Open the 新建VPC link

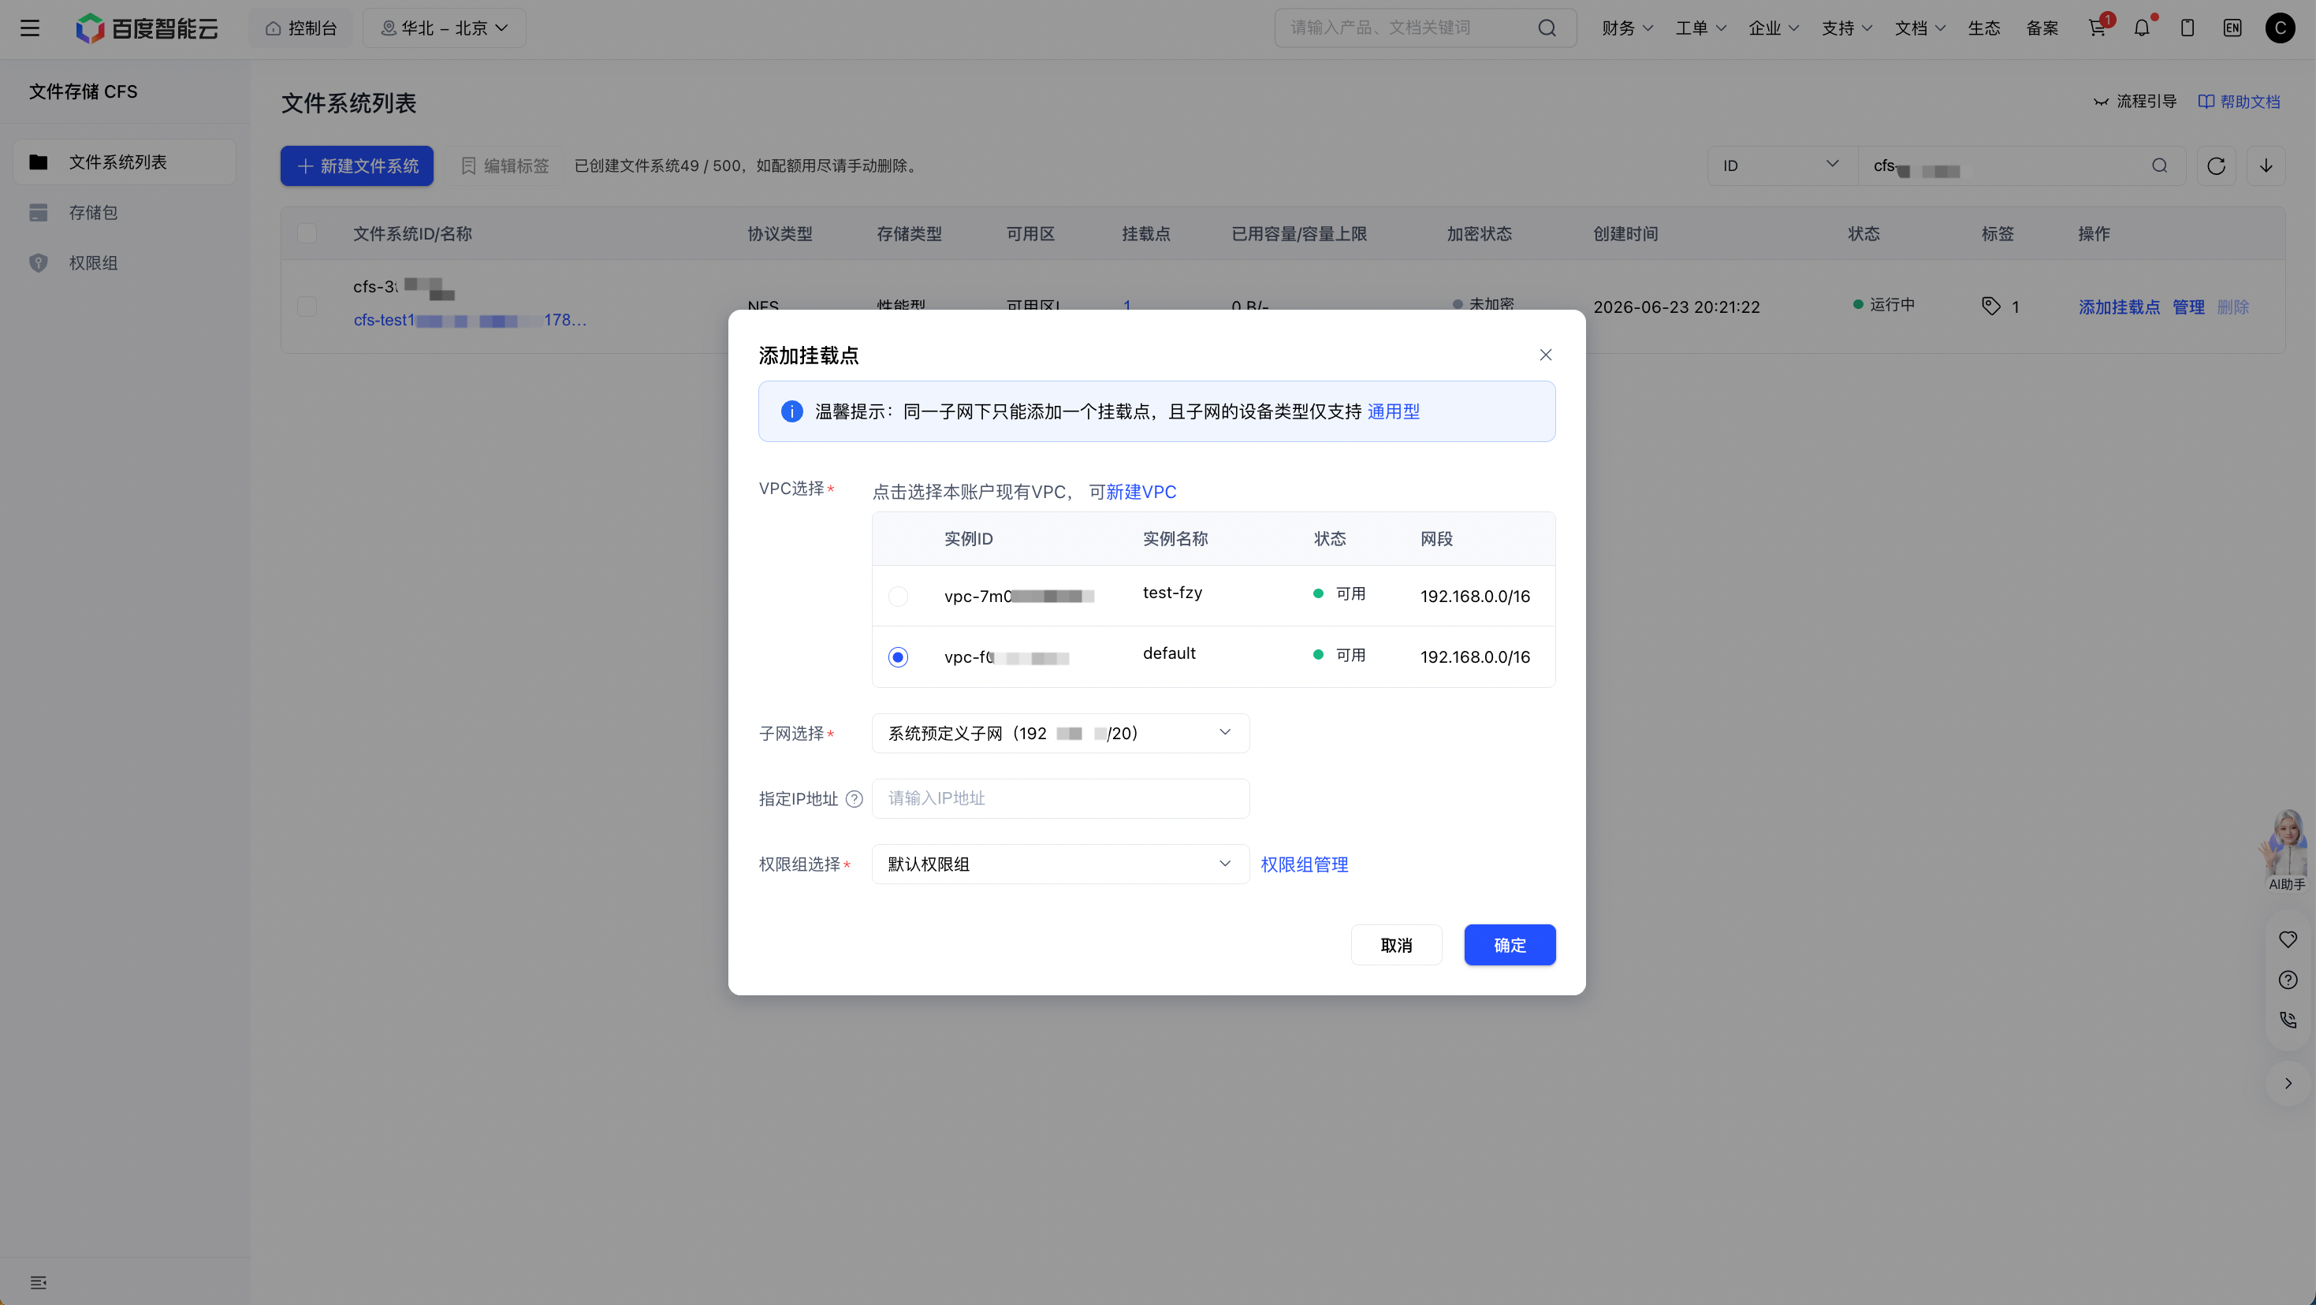1141,492
